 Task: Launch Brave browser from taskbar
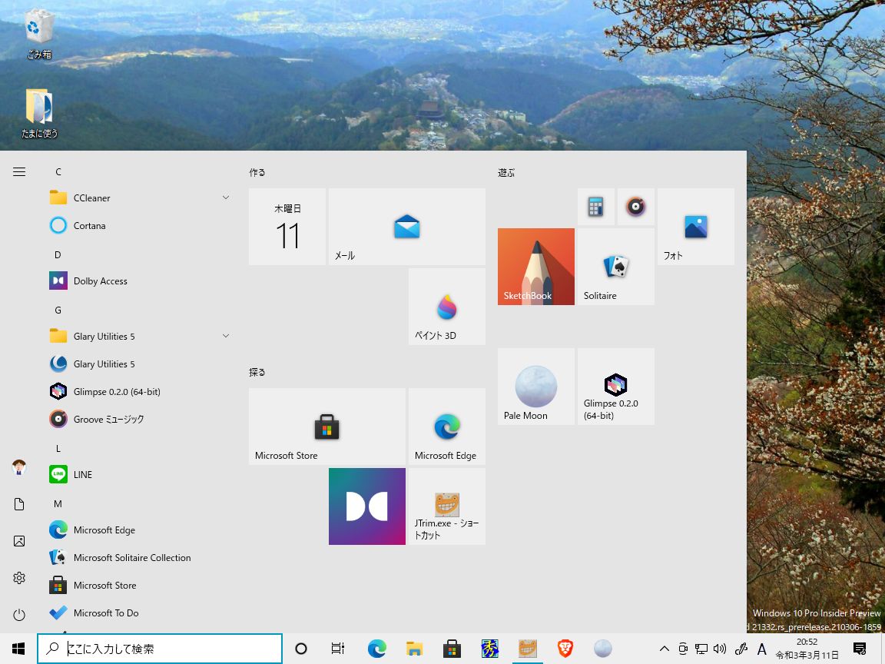click(565, 649)
